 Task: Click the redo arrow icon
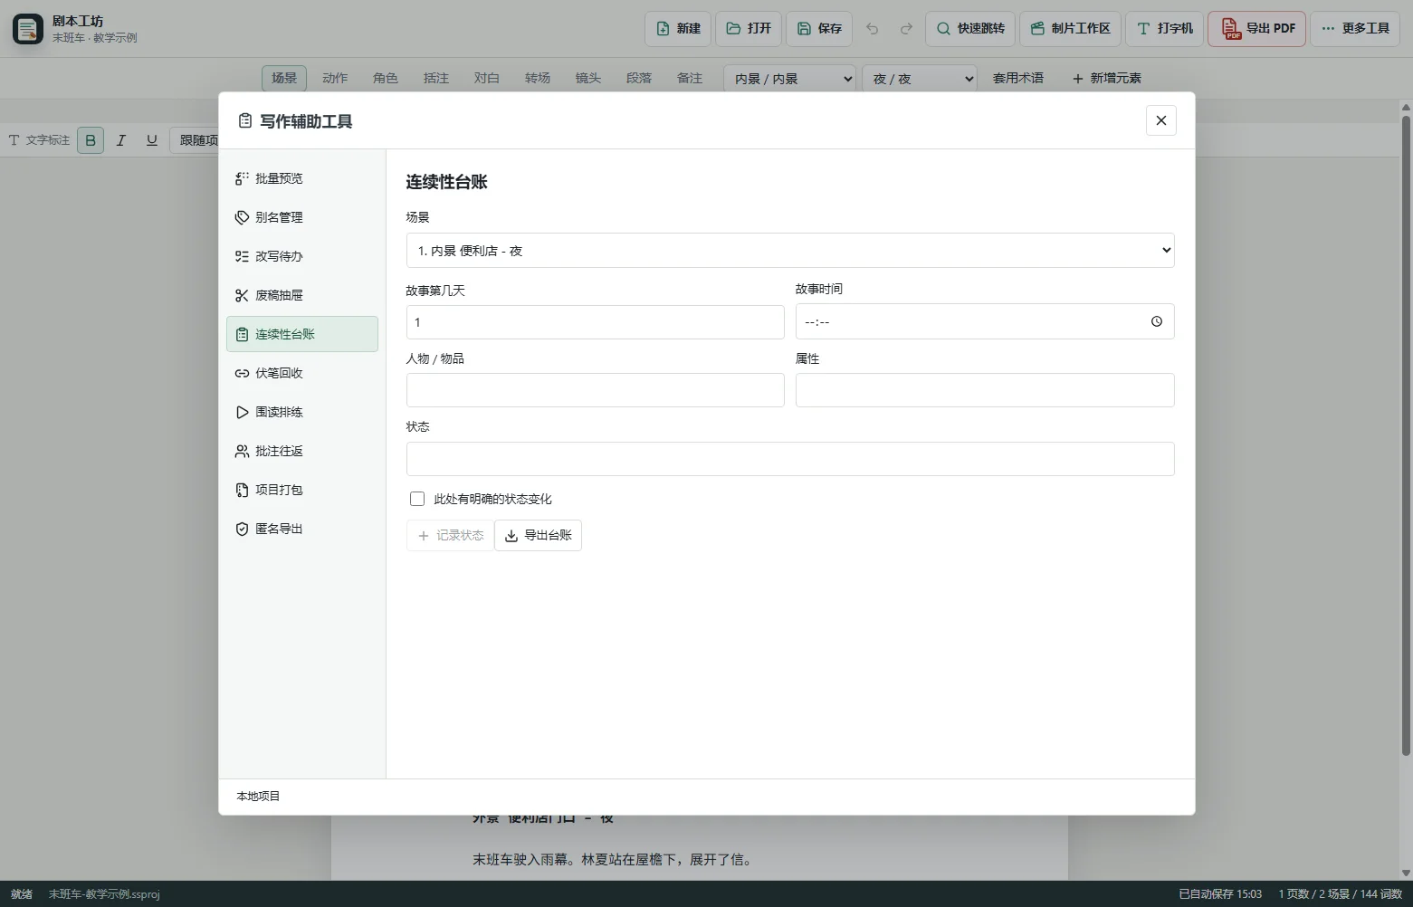tap(906, 29)
